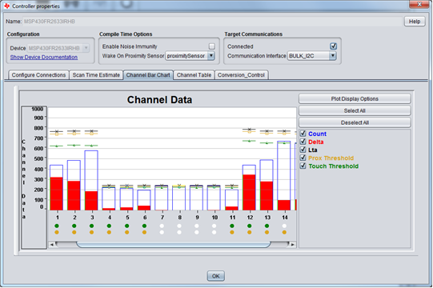Open the Channel Table tab
The image size is (433, 288).
194,75
